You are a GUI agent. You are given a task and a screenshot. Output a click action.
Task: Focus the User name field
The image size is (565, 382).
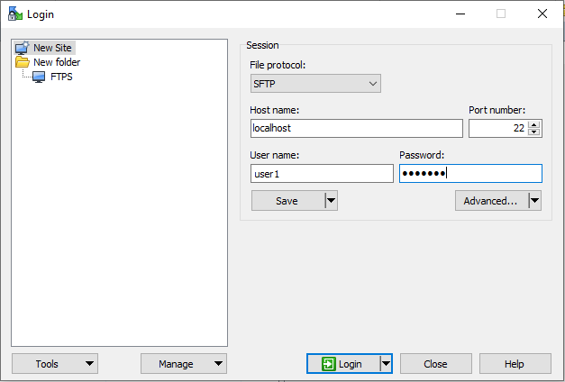pyautogui.click(x=322, y=174)
